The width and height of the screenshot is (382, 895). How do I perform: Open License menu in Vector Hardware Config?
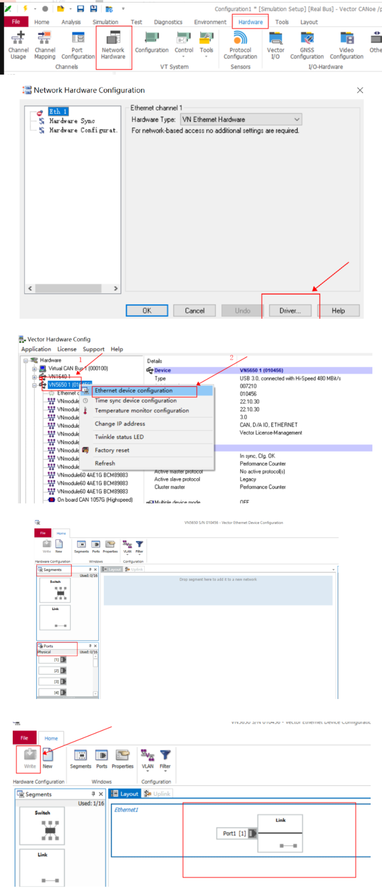point(67,349)
